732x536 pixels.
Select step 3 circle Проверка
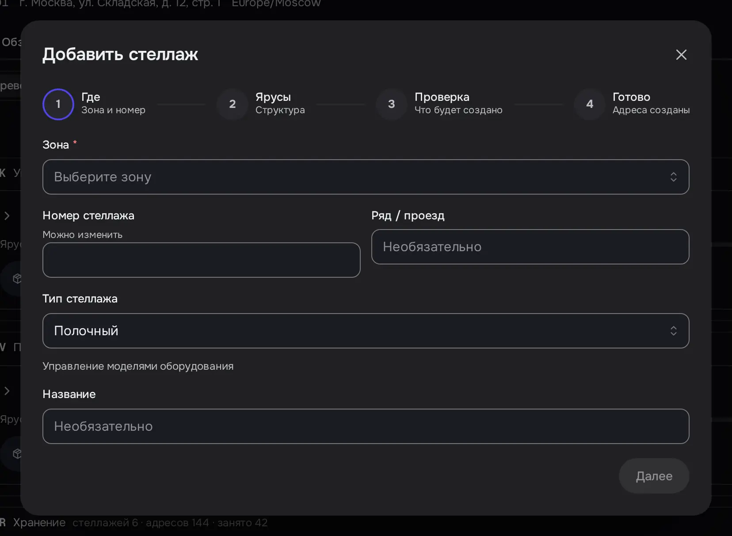point(391,104)
